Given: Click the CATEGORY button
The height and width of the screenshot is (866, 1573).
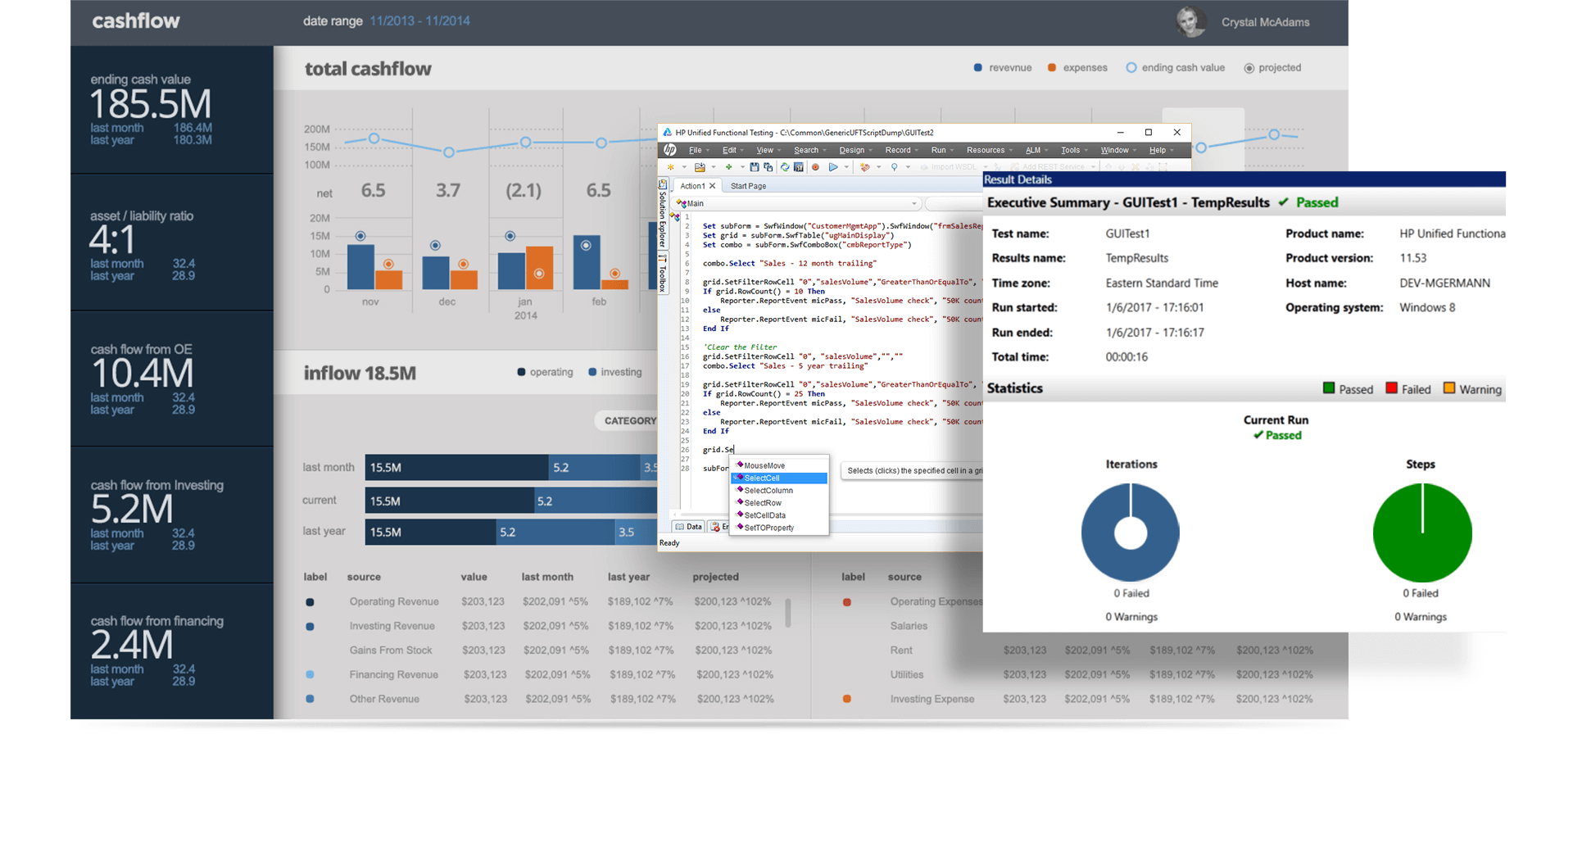Looking at the screenshot, I should pyautogui.click(x=629, y=421).
